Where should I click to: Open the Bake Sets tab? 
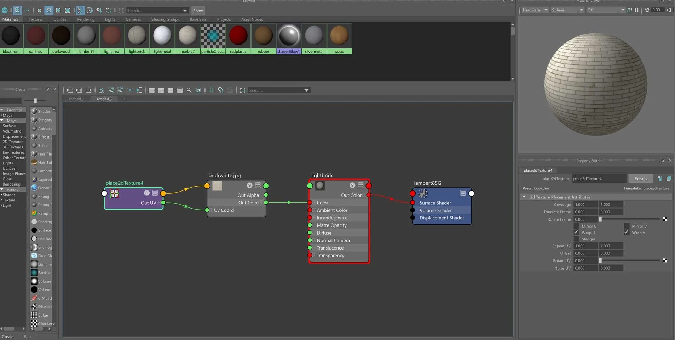pos(198,19)
